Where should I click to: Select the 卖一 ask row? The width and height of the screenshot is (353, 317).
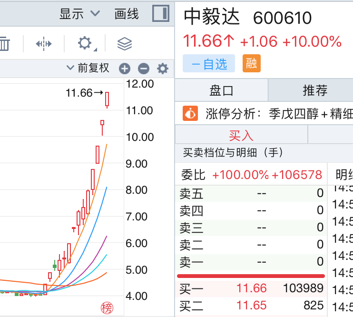[251, 262]
